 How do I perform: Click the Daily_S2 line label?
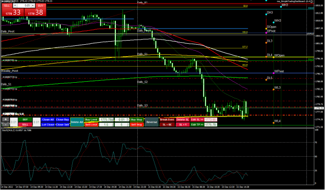click(142, 82)
